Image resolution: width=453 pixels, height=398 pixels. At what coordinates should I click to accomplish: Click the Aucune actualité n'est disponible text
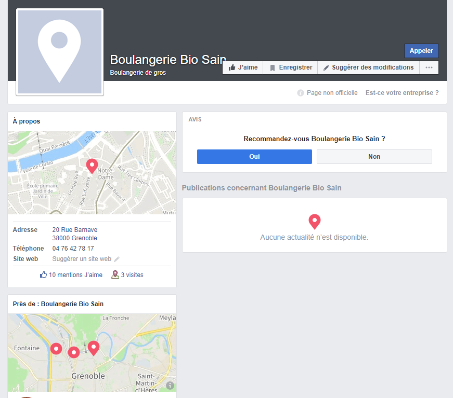(314, 237)
